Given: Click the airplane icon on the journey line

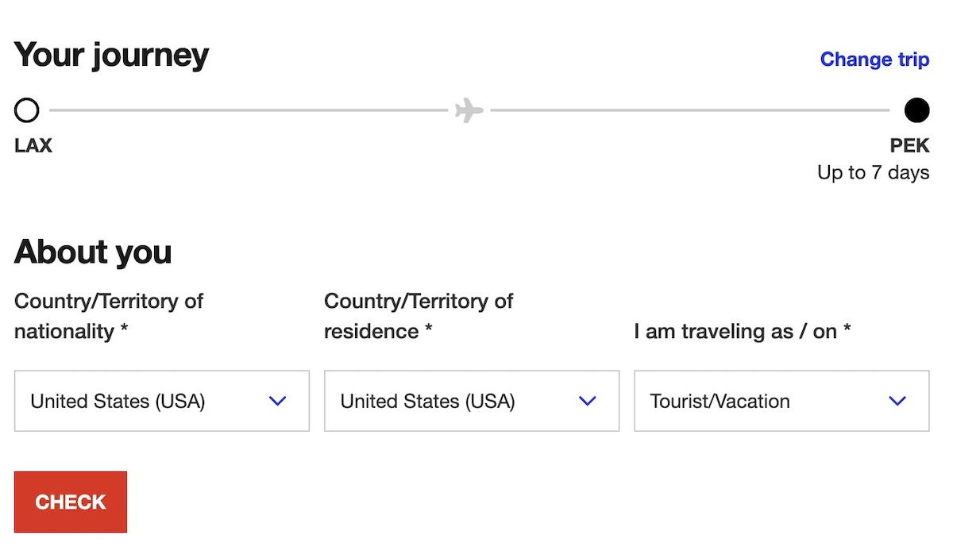Looking at the screenshot, I should tap(469, 110).
